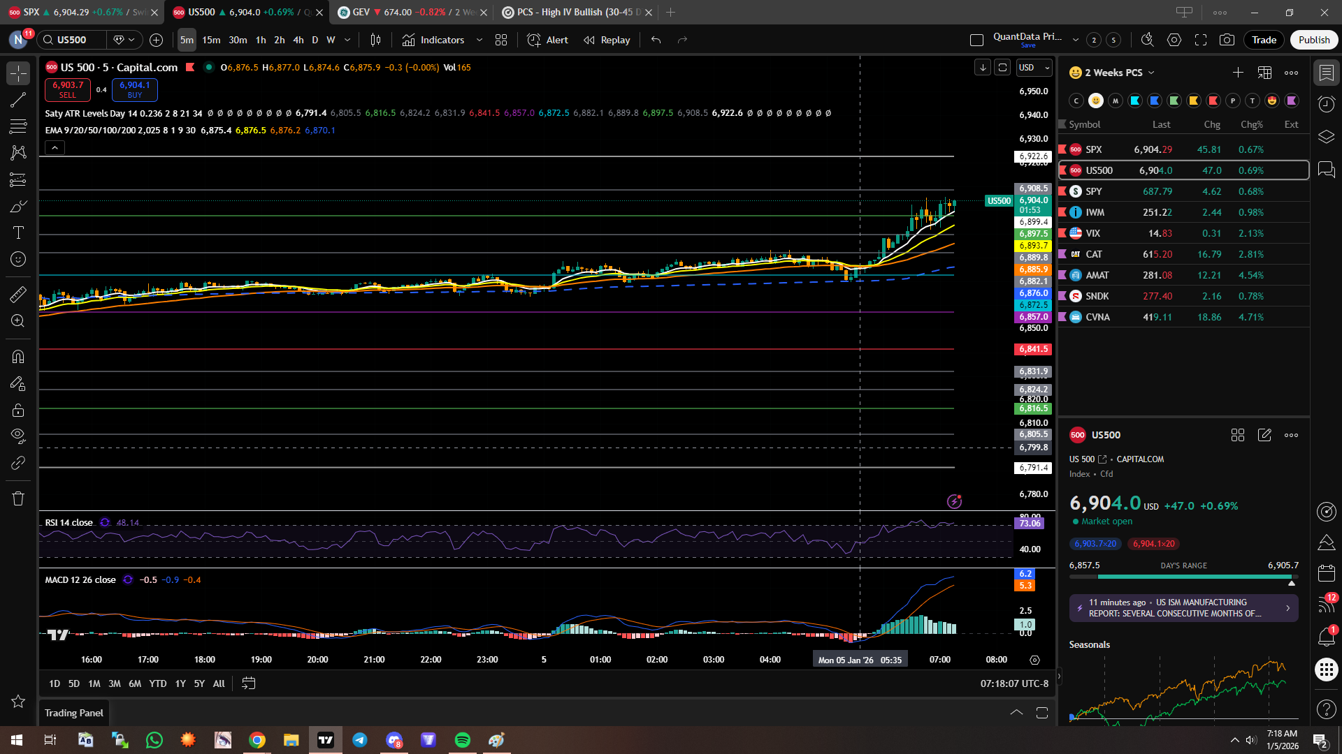This screenshot has height=754, width=1342.
Task: Select the text annotation tool
Action: (18, 232)
